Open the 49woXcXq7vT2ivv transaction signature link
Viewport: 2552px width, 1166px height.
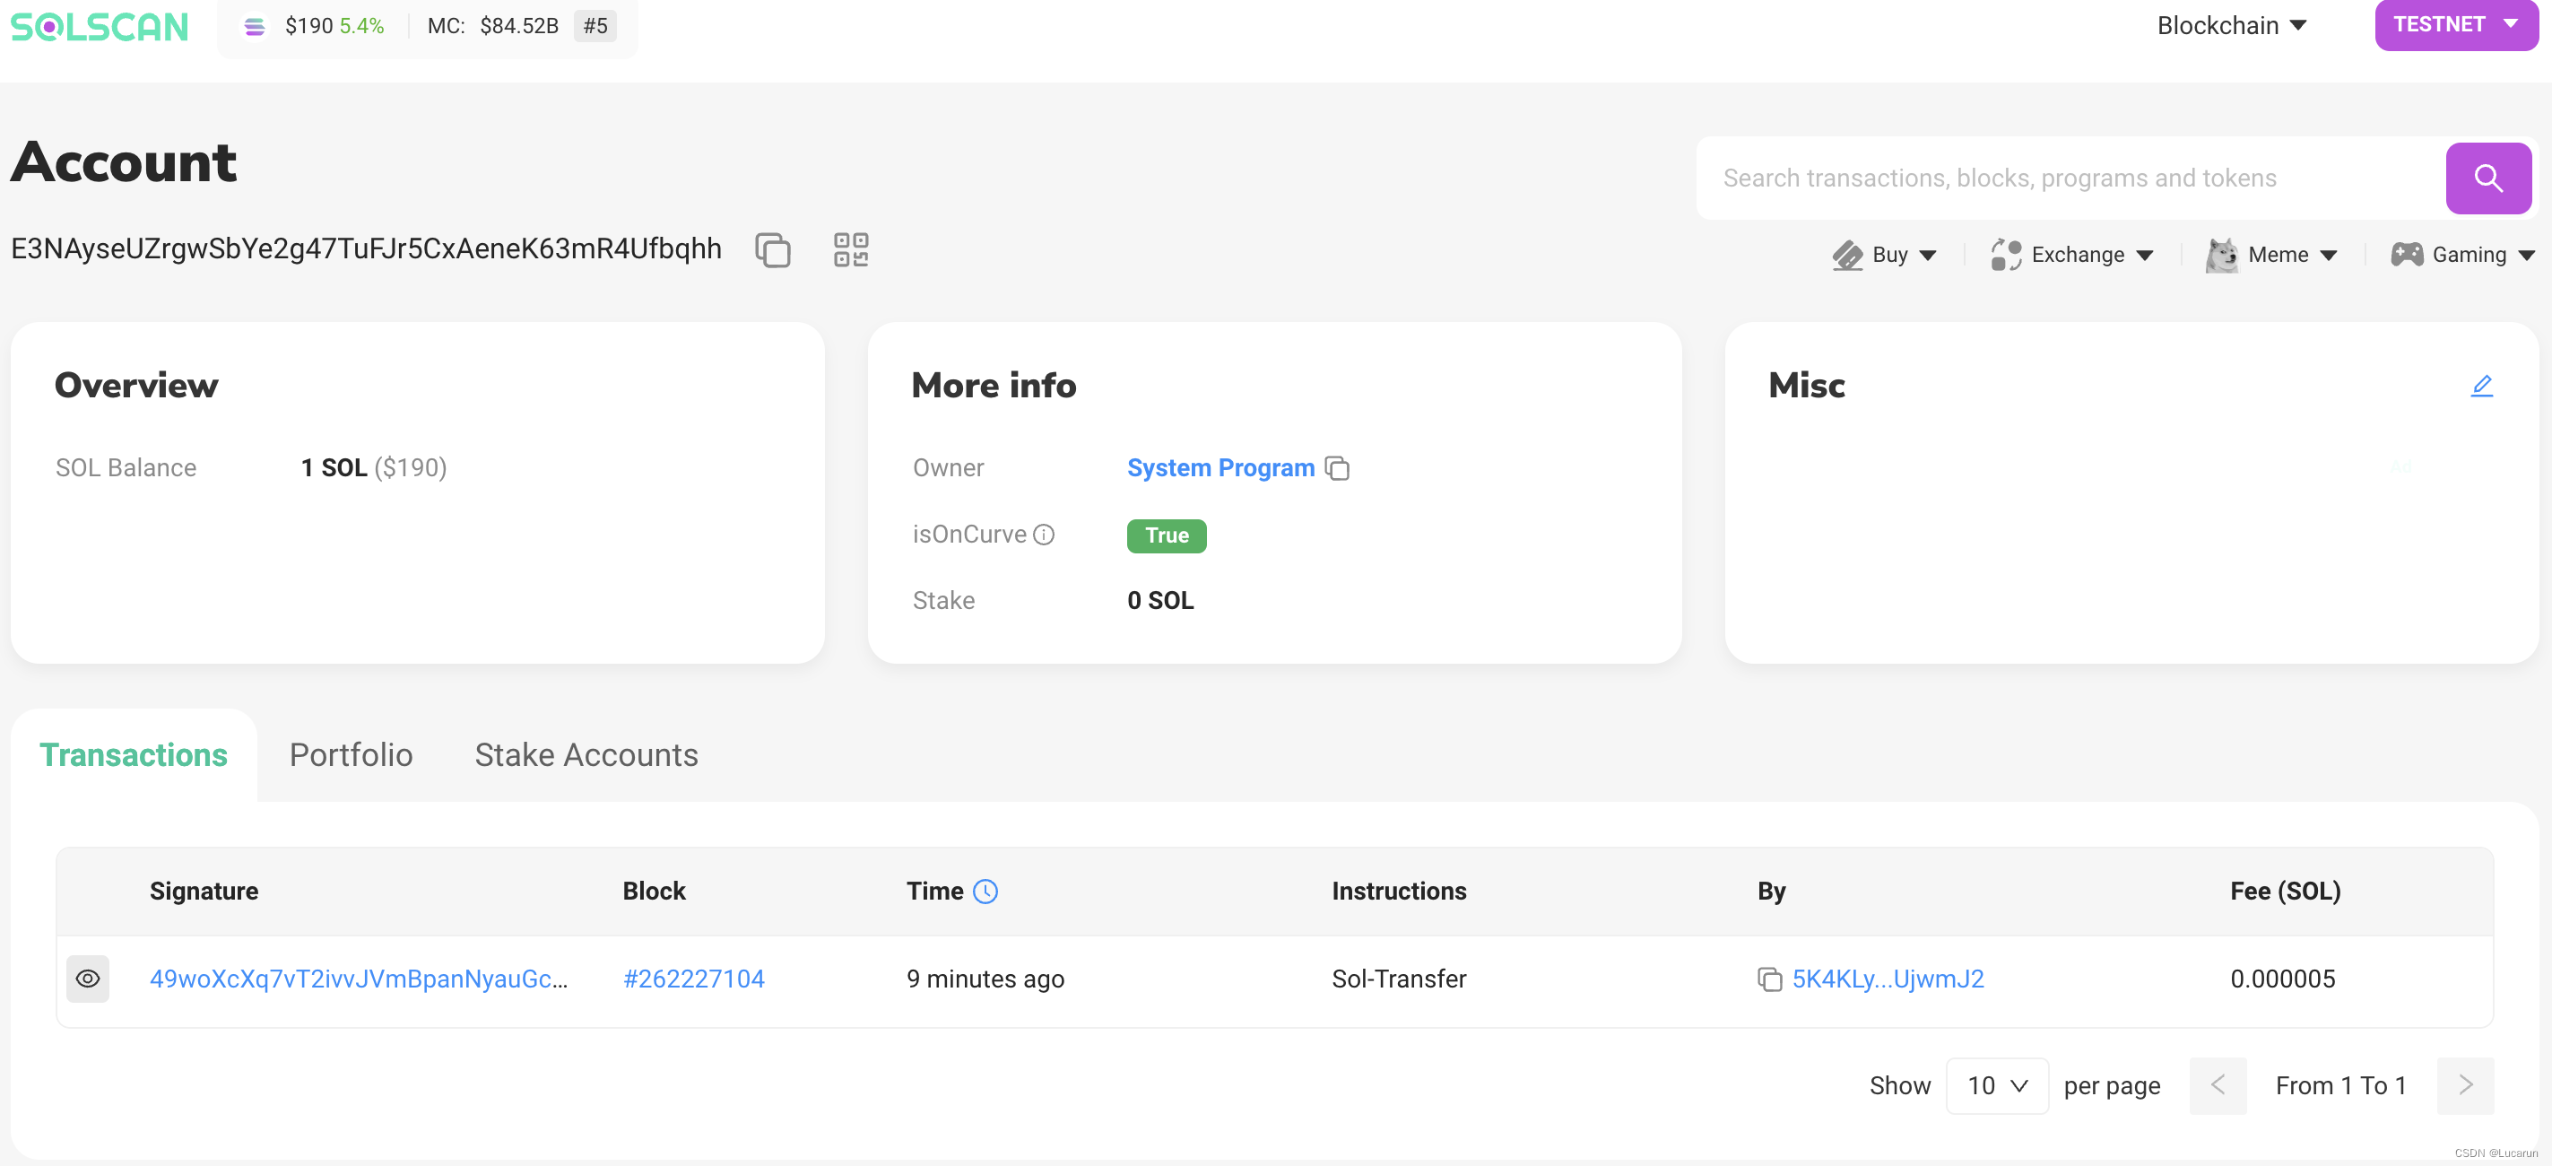click(359, 979)
